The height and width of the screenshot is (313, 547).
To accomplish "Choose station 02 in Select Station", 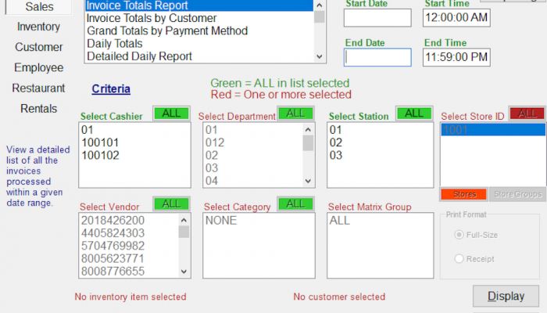I will point(336,142).
